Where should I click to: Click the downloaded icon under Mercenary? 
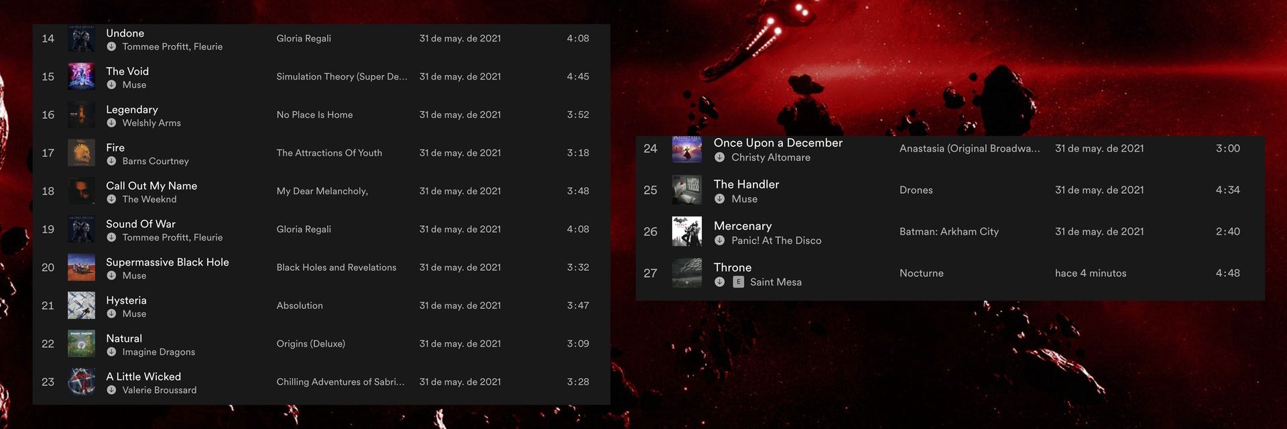click(x=719, y=241)
